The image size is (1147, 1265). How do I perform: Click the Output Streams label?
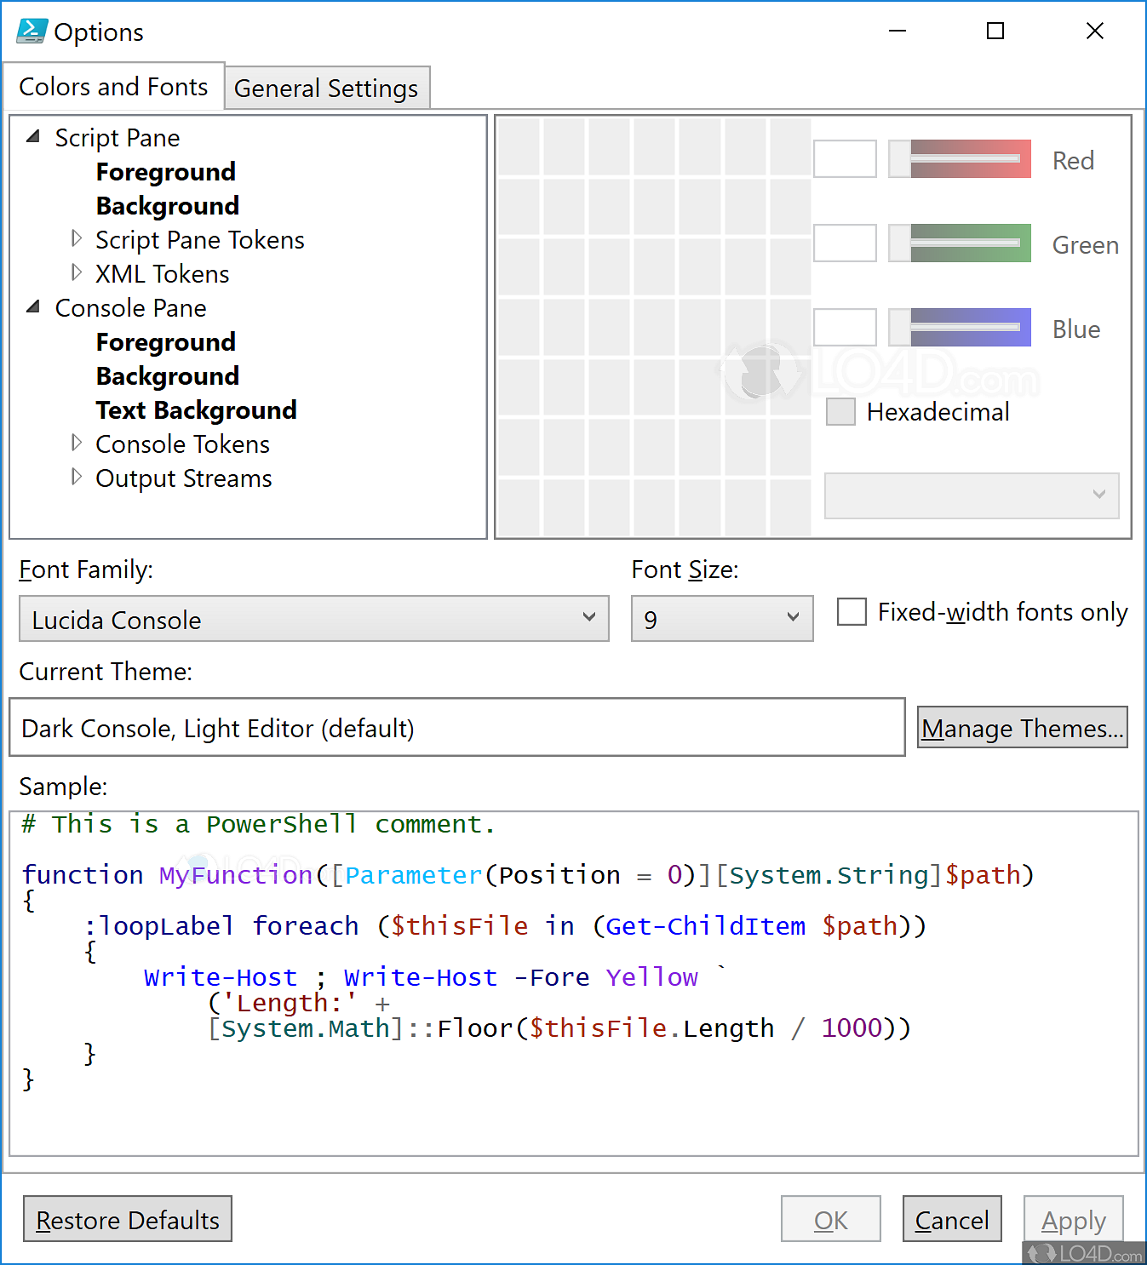184,478
